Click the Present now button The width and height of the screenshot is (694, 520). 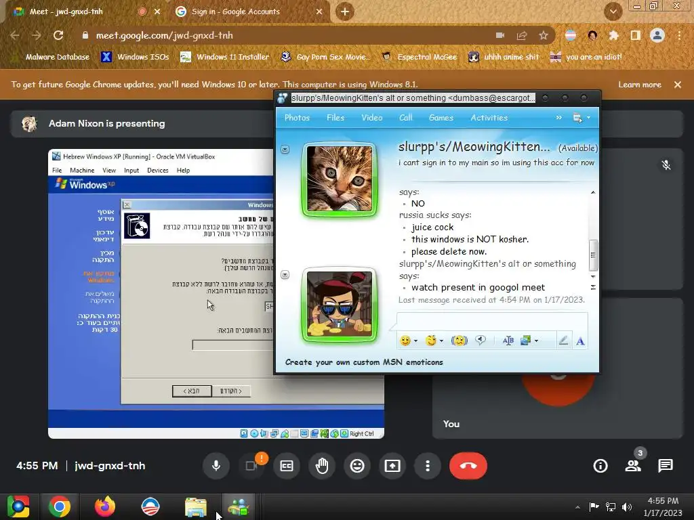[392, 466]
